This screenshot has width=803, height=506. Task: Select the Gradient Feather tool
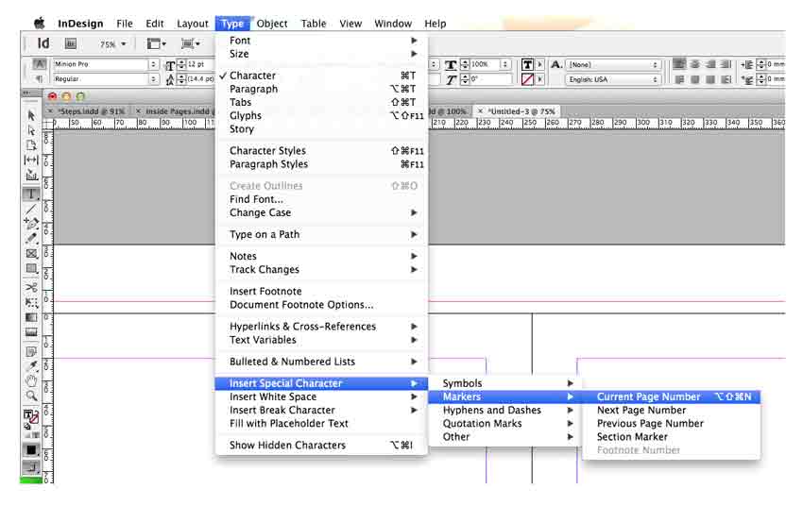pyautogui.click(x=31, y=332)
